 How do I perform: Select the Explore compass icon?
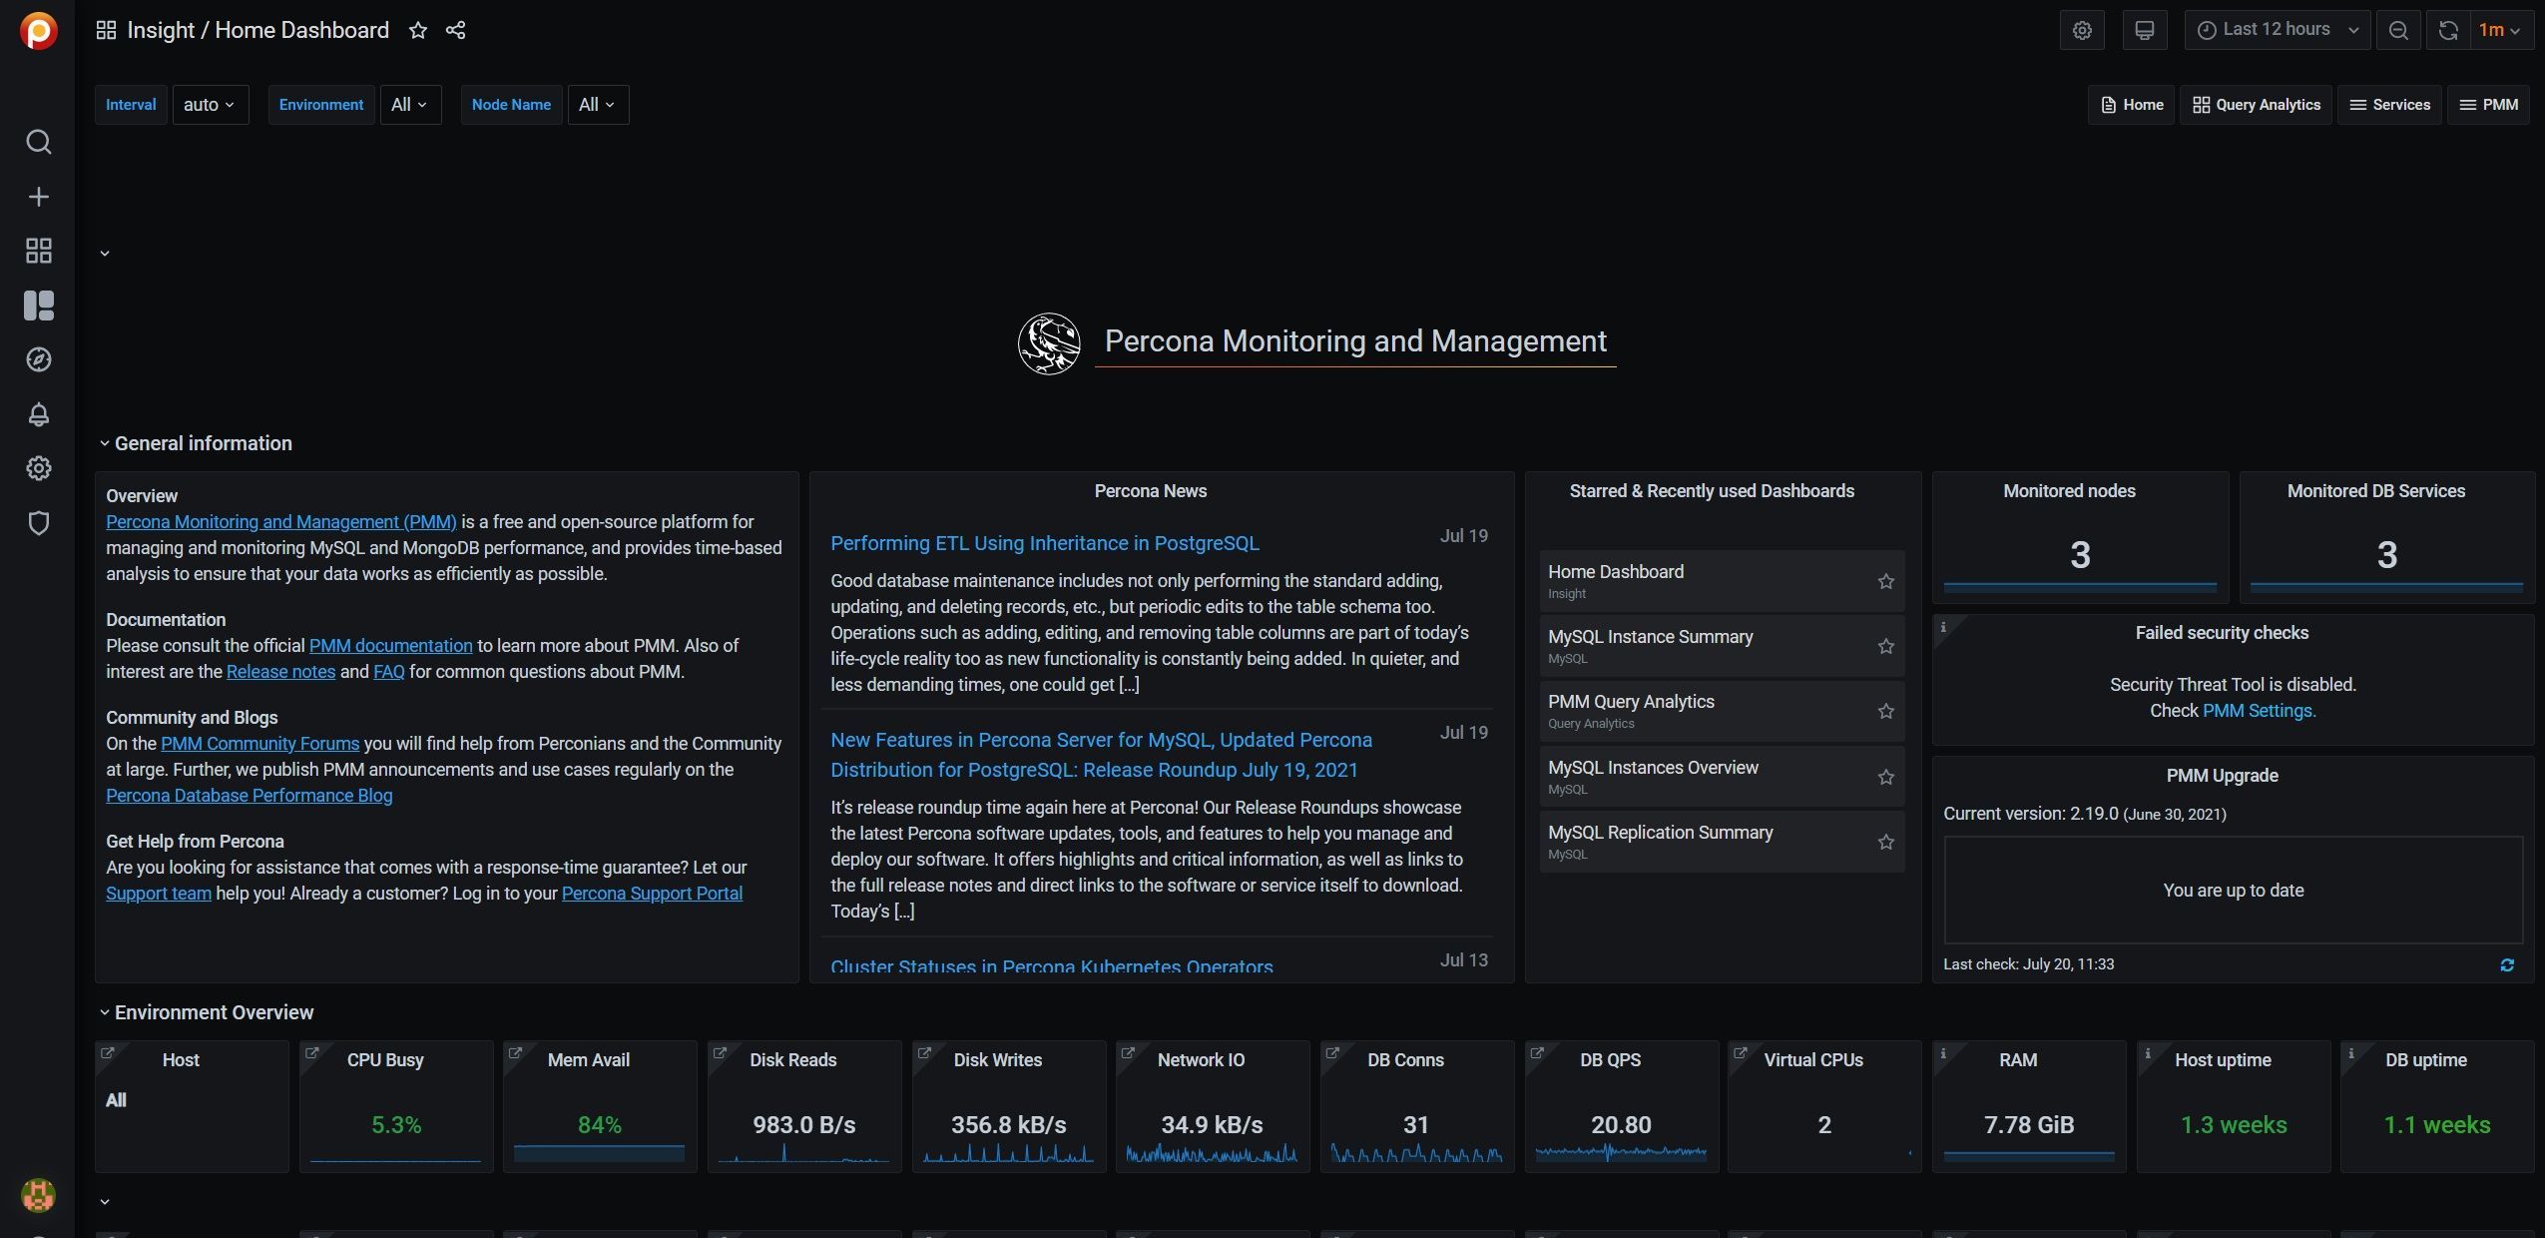pos(38,359)
